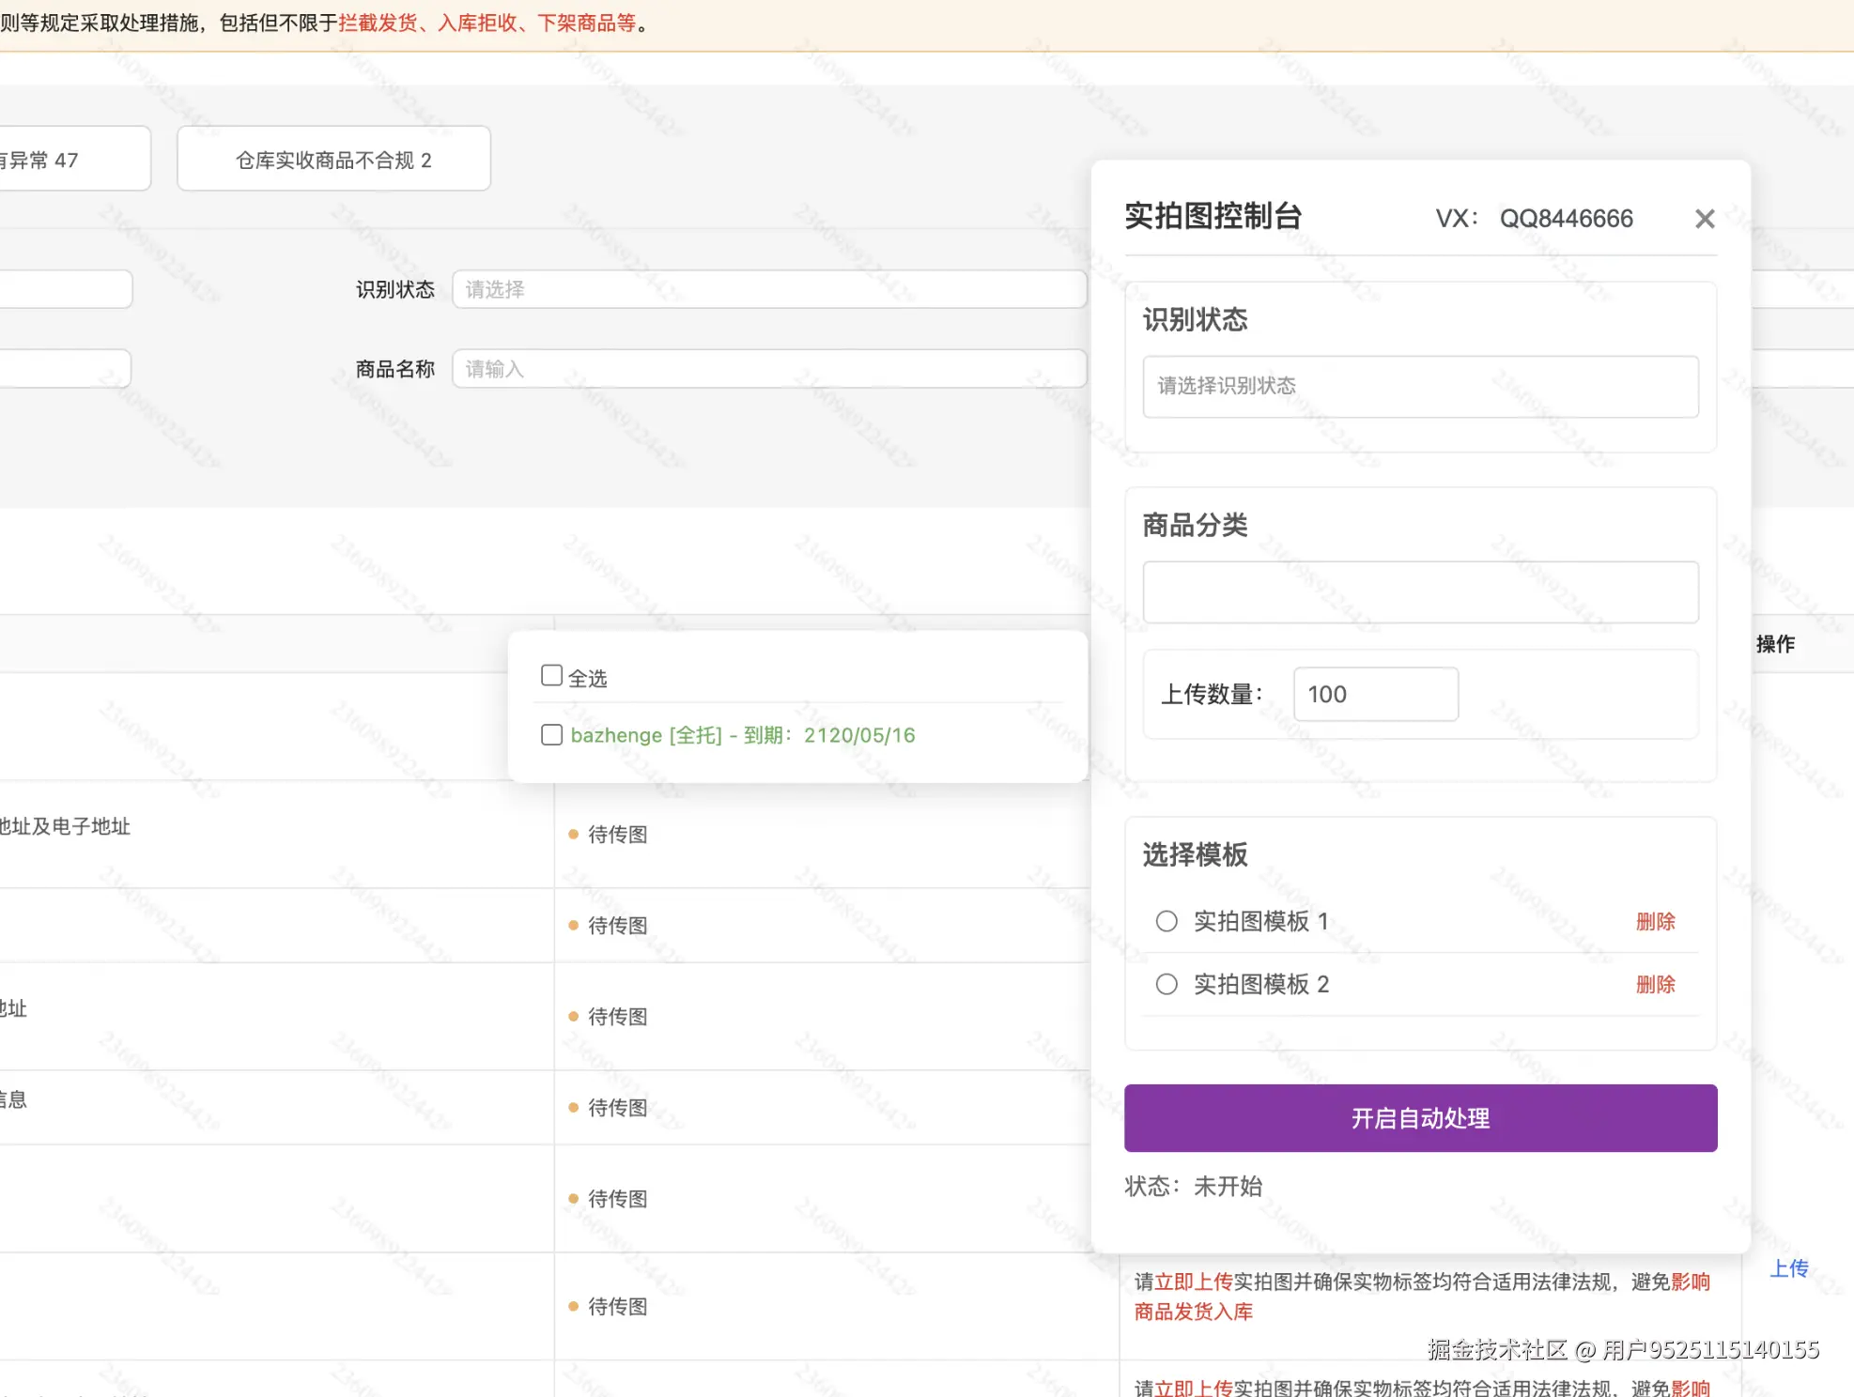Viewport: 1854px width, 1397px height.
Task: Open the 识别状态 filter in the search form
Action: point(768,289)
